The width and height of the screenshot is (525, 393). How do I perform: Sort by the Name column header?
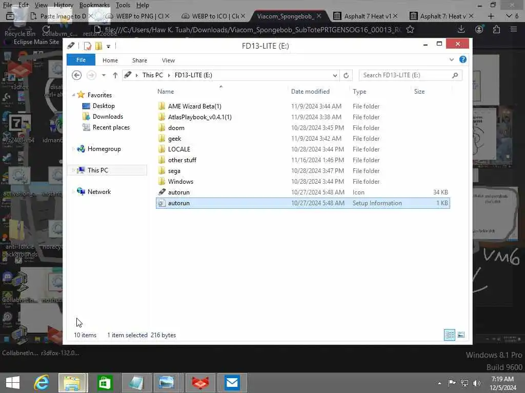point(166,92)
